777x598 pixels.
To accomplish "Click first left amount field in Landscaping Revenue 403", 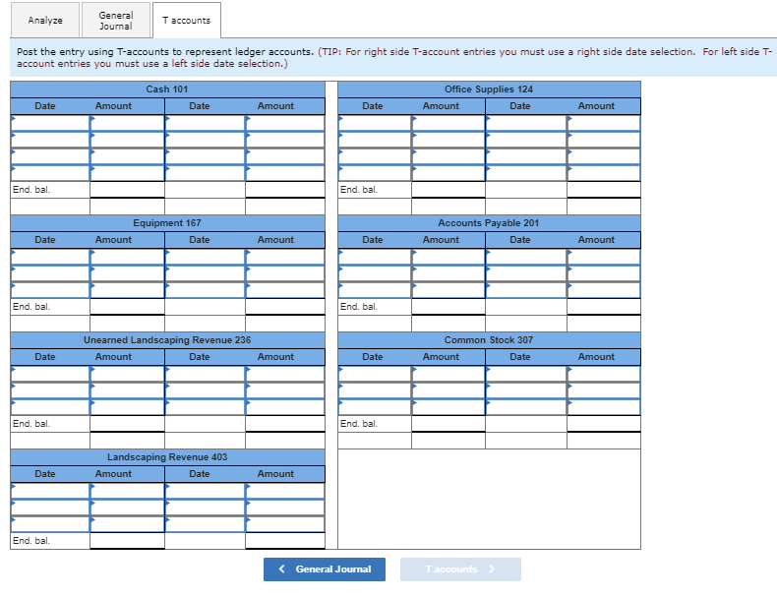I will pos(127,491).
